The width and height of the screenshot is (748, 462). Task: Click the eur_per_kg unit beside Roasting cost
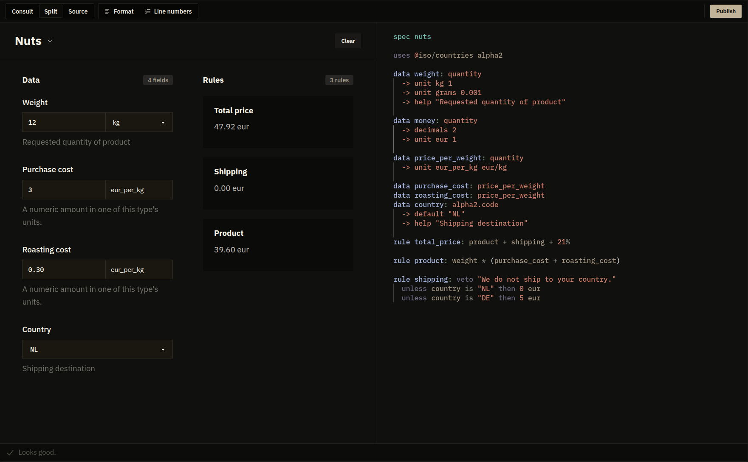click(139, 269)
